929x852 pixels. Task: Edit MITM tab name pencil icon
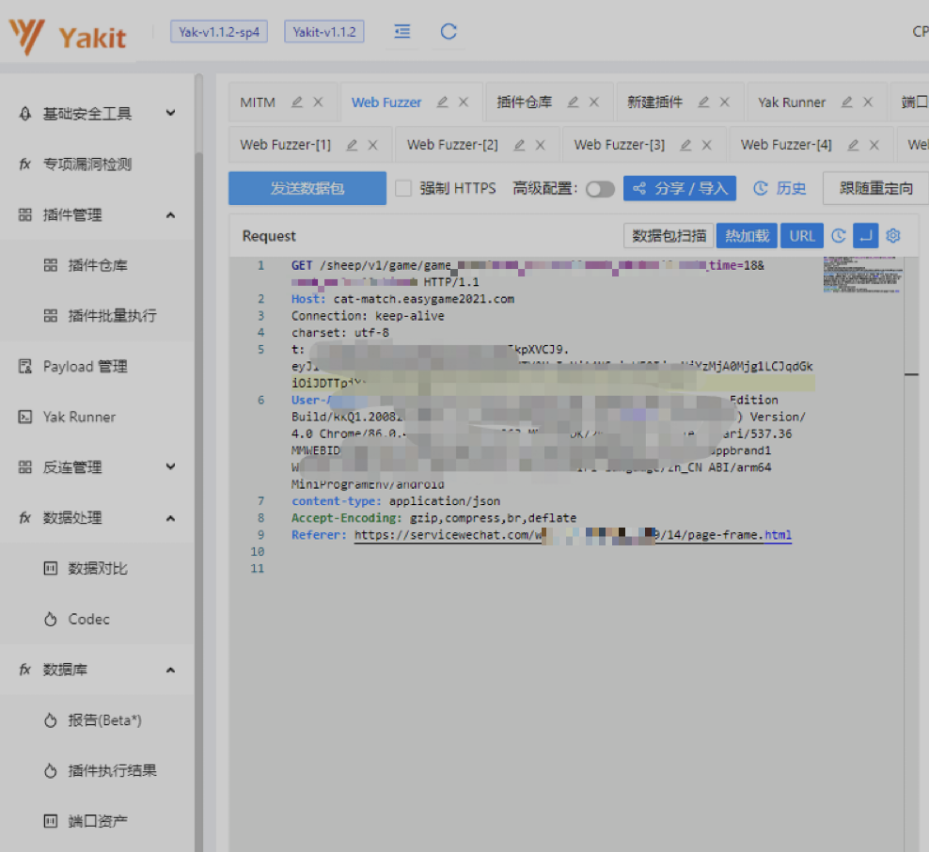click(297, 102)
